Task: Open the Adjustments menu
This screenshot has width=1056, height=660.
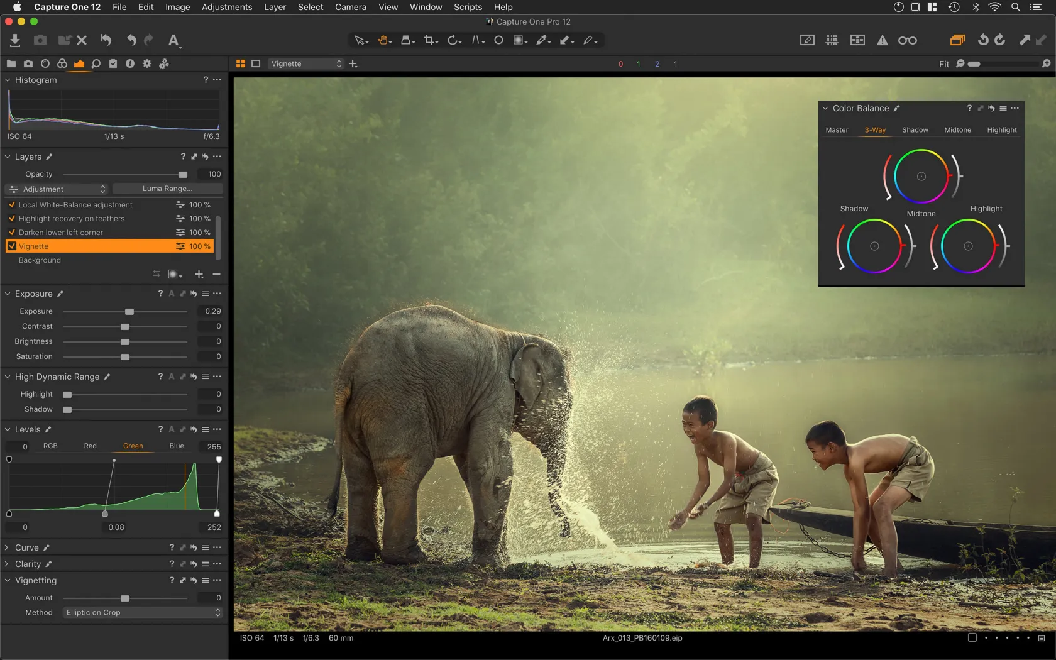Action: 226,7
